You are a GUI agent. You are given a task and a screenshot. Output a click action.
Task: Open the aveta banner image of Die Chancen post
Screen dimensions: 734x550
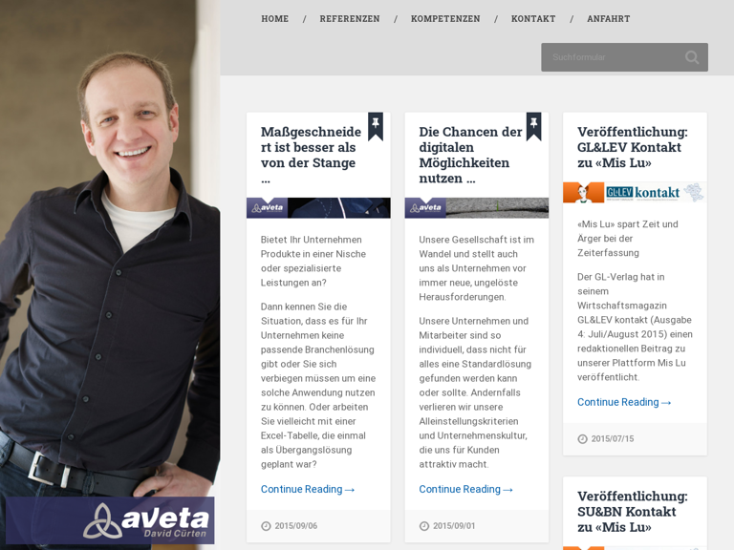[x=477, y=207]
